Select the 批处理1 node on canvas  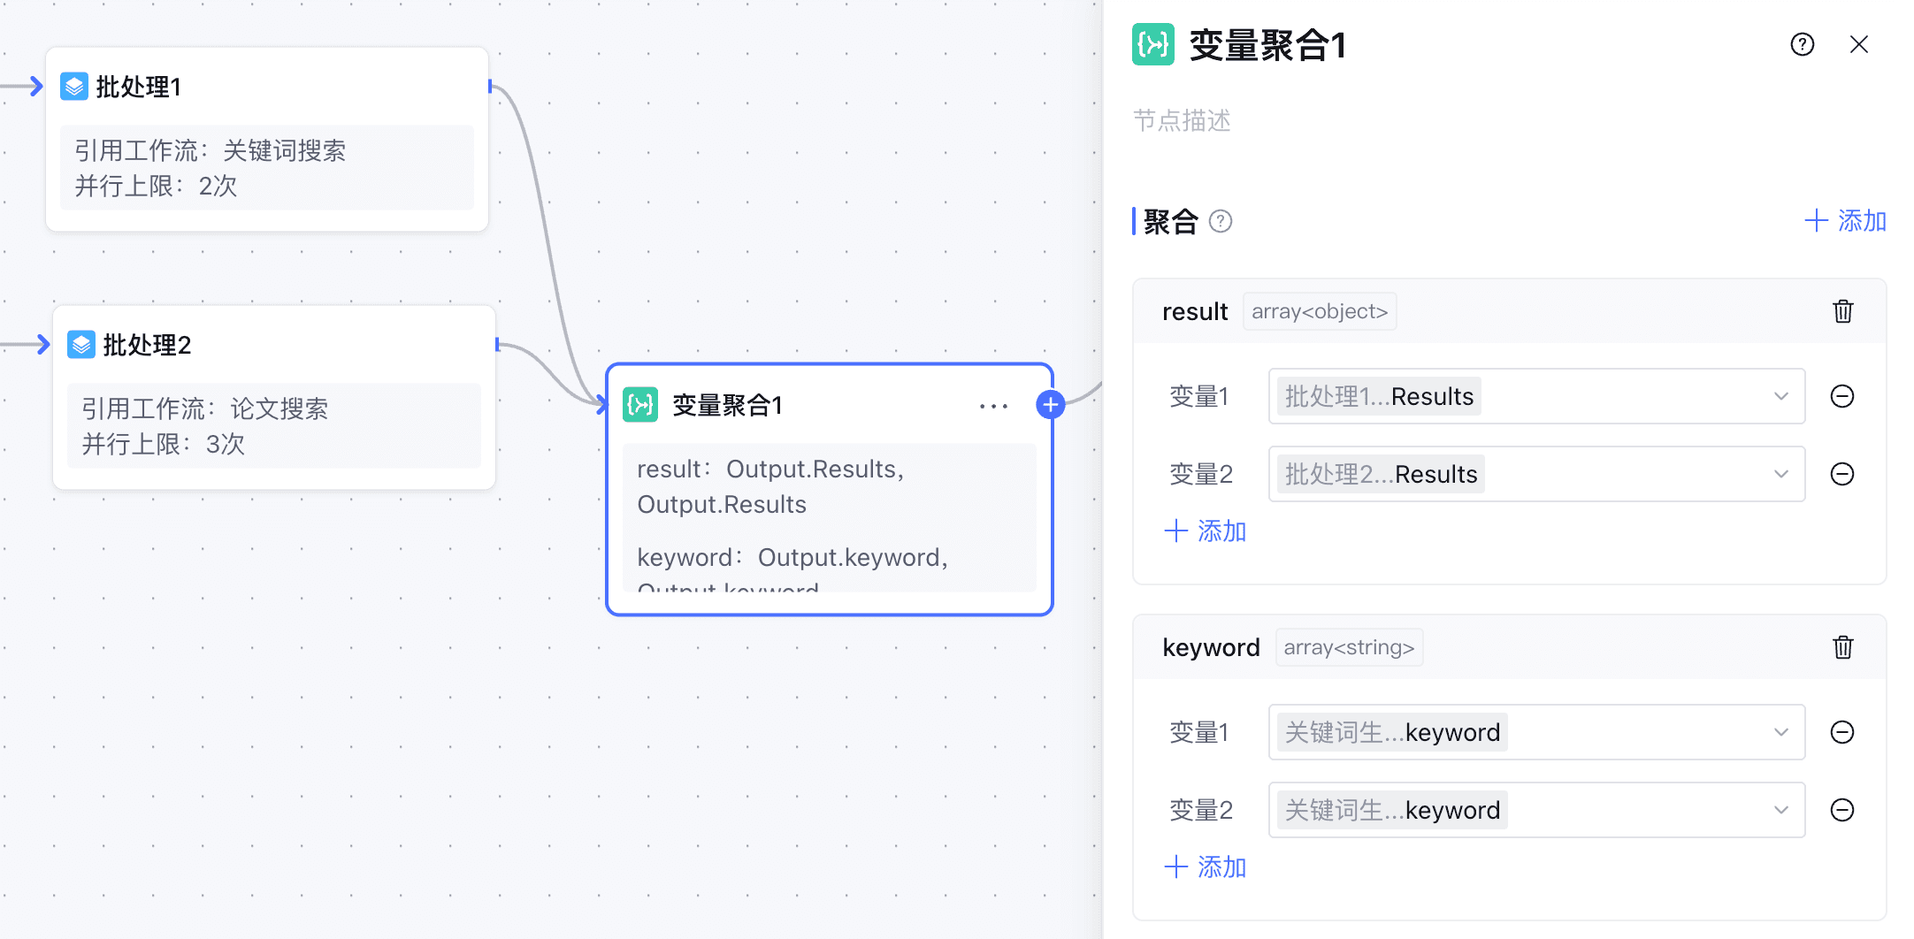point(265,87)
